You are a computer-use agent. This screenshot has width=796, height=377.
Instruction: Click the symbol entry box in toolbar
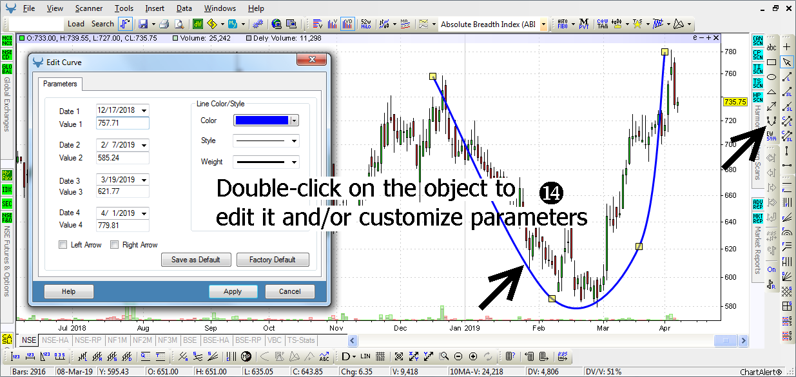(x=35, y=24)
